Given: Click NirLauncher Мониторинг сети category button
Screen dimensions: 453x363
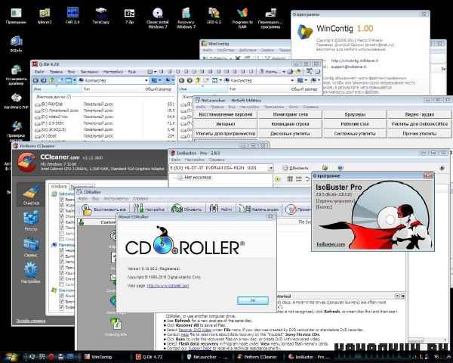Looking at the screenshot, I should coord(291,114).
